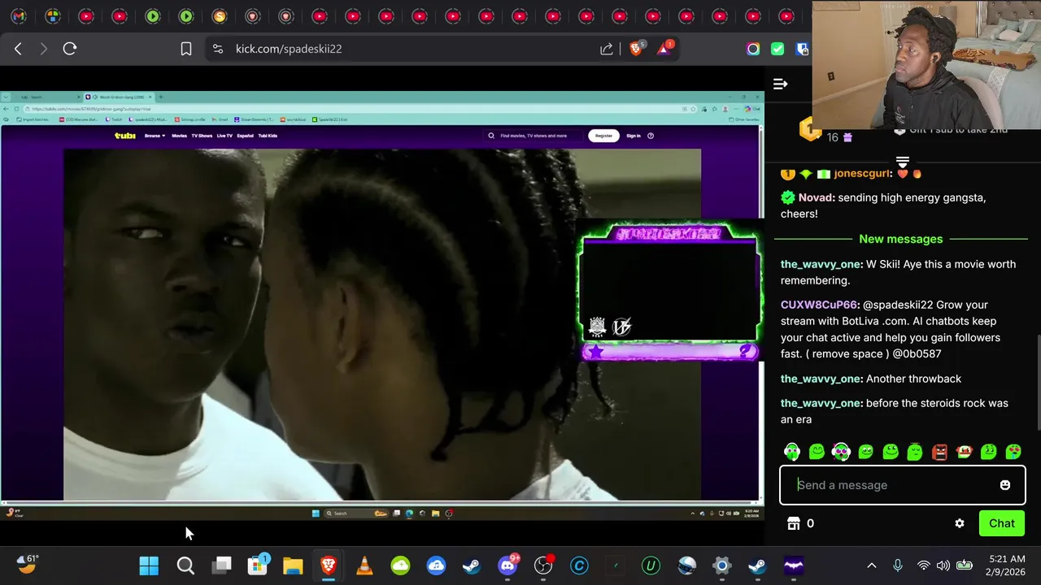The image size is (1041, 585).
Task: Open the purple waveform app in taskbar
Action: (794, 565)
